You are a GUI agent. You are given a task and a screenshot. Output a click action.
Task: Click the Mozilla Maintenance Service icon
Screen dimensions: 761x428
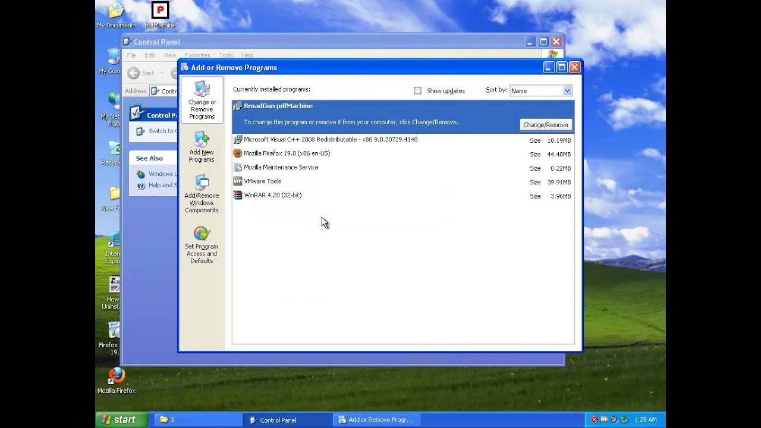coord(237,167)
